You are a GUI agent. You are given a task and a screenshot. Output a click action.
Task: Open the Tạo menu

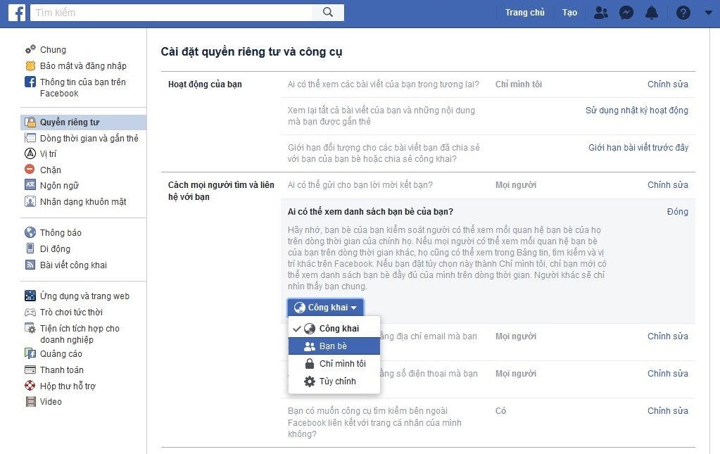(569, 12)
